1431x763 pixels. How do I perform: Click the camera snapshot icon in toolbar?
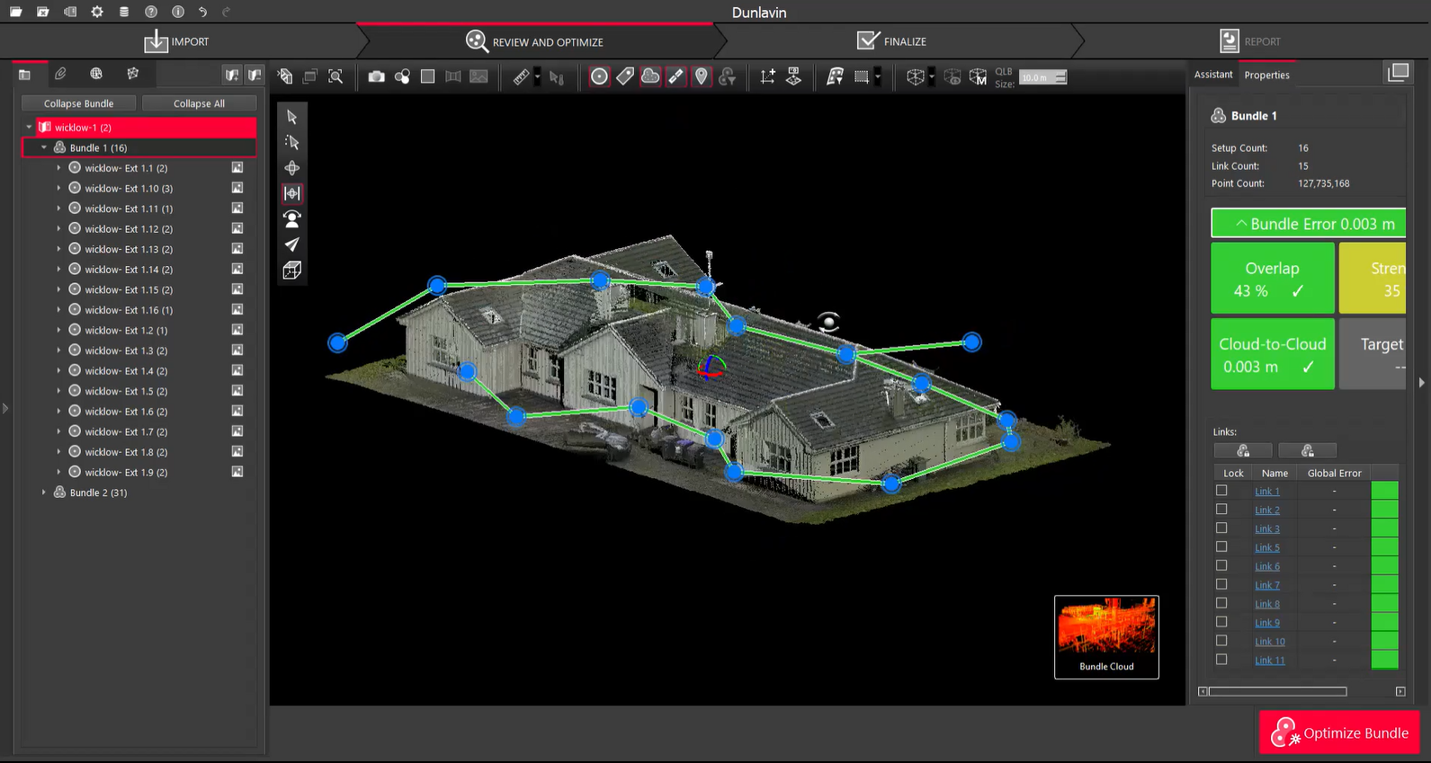click(376, 77)
